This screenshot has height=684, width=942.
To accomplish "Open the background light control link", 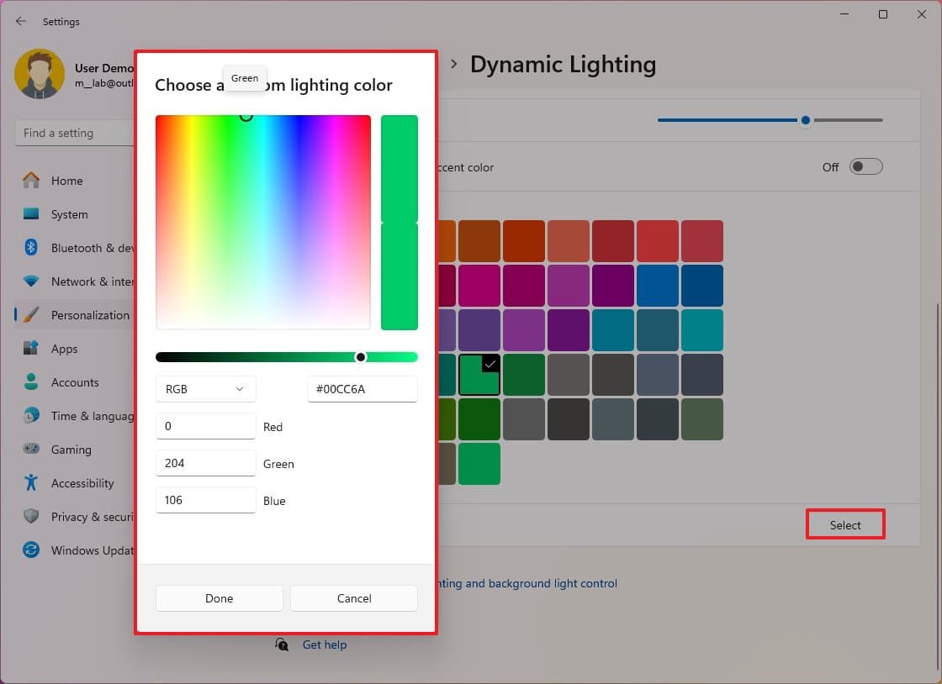I will [x=526, y=583].
